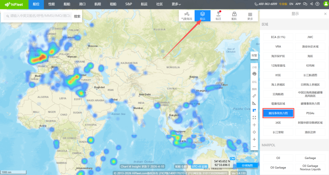
Task: Click the minus zoom out button
Action: coord(254,147)
